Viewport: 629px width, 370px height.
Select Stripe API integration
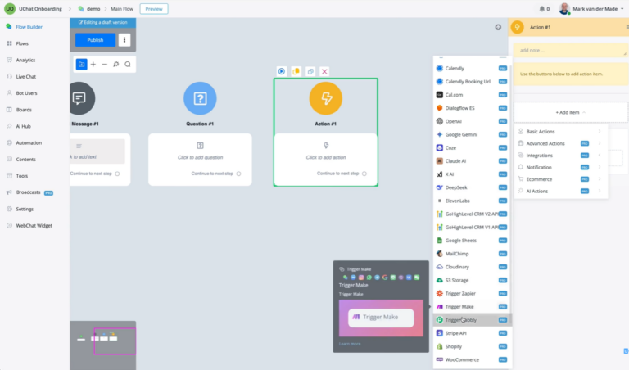click(x=472, y=333)
